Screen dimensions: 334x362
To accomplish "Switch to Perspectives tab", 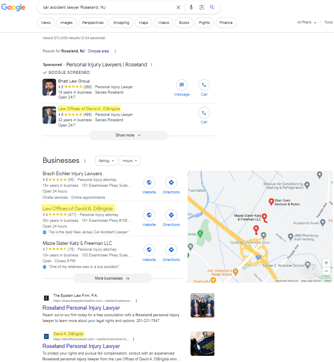I will [93, 23].
